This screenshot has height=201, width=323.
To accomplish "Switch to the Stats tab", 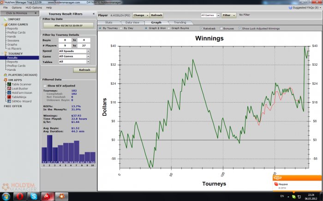I will (109, 23).
